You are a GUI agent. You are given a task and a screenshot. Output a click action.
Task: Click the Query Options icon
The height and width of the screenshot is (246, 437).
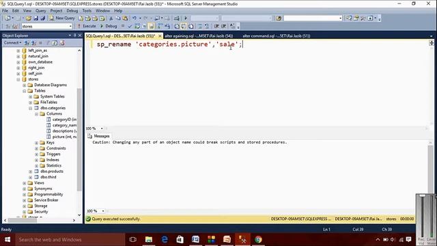pyautogui.click(x=144, y=26)
